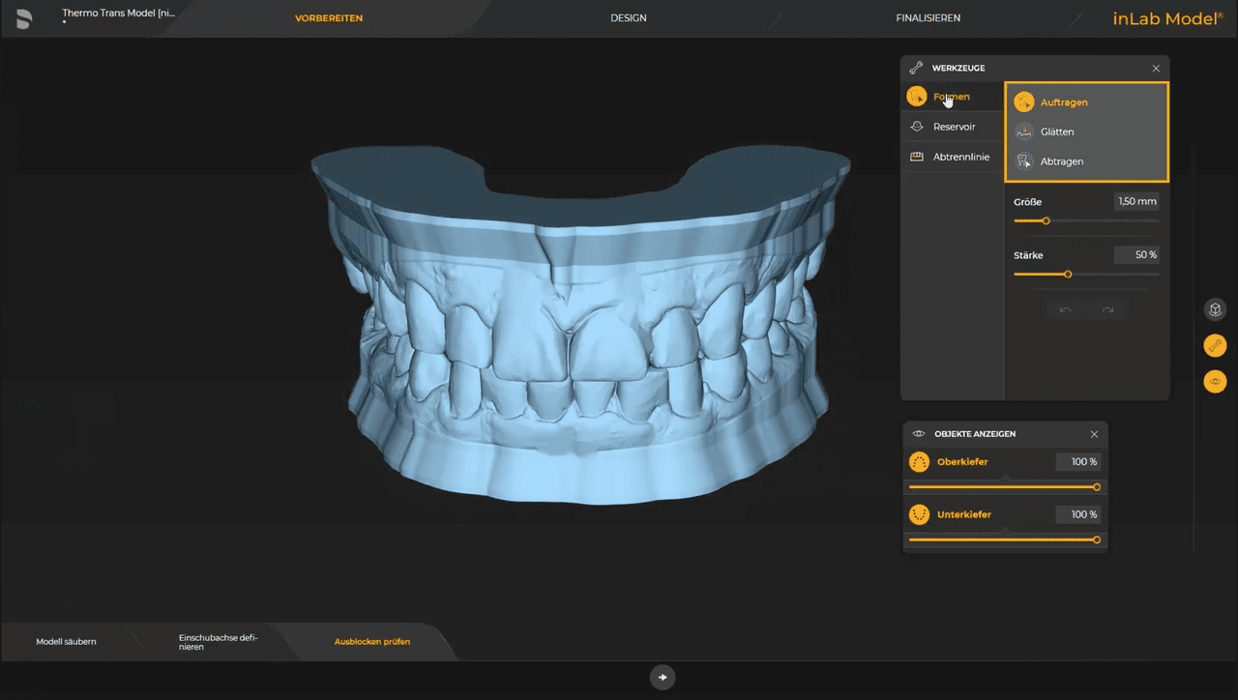The image size is (1238, 700).
Task: Adjust the Stärke slider handle
Action: coord(1069,275)
